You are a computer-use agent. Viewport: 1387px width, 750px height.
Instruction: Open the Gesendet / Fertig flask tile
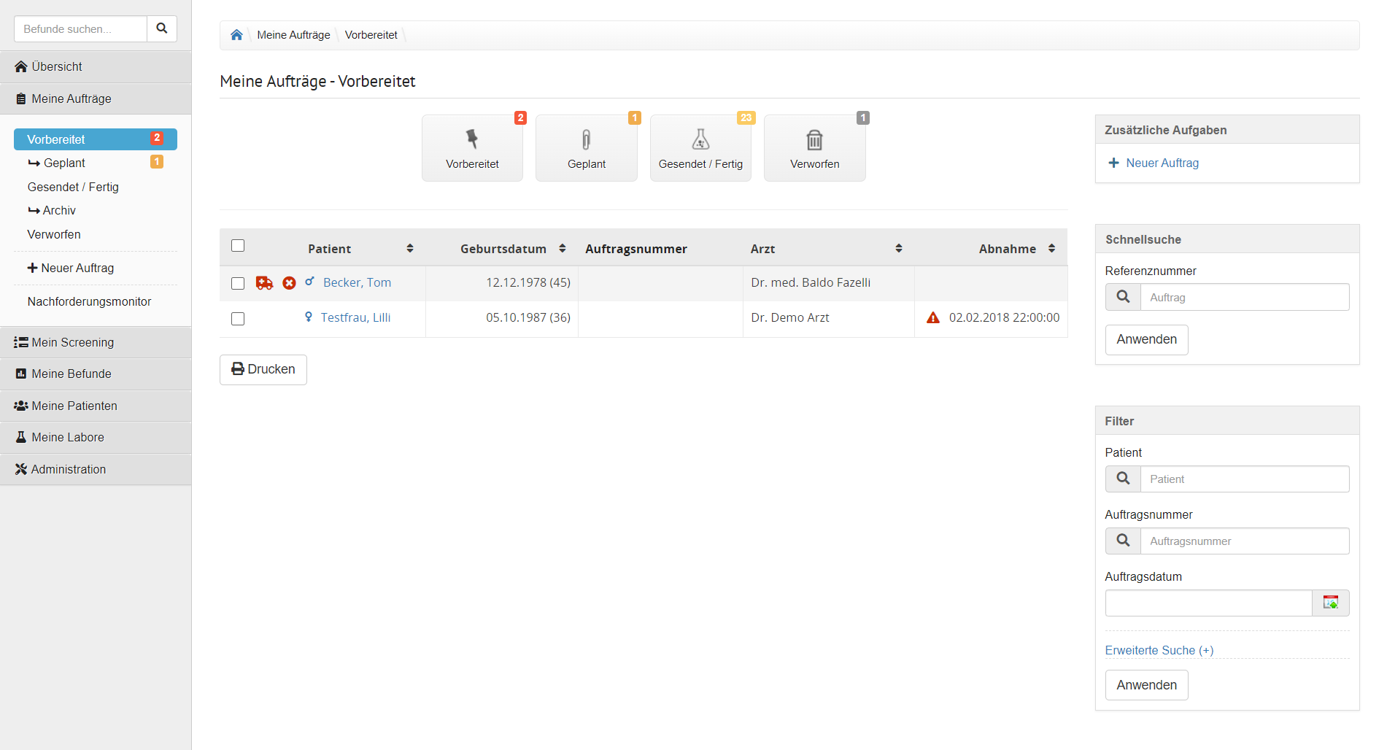click(x=700, y=148)
